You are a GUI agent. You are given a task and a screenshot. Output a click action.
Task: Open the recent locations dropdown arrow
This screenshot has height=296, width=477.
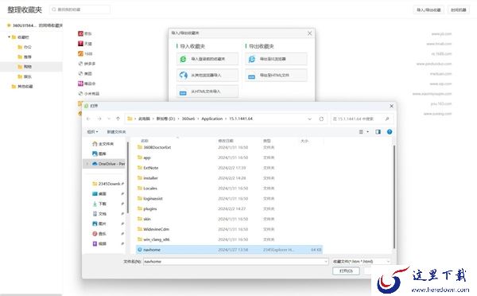click(x=109, y=119)
